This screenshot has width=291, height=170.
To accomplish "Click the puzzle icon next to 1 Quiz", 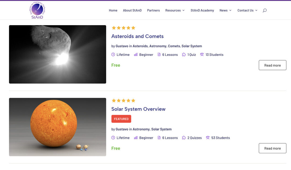I will [184, 55].
